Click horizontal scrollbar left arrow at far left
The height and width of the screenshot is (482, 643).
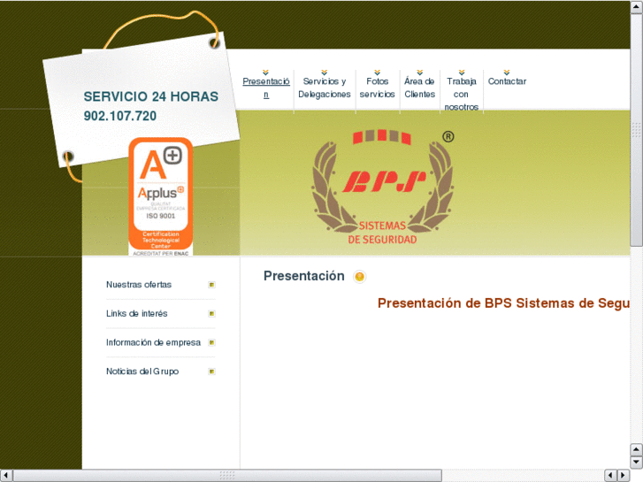[x=6, y=476]
